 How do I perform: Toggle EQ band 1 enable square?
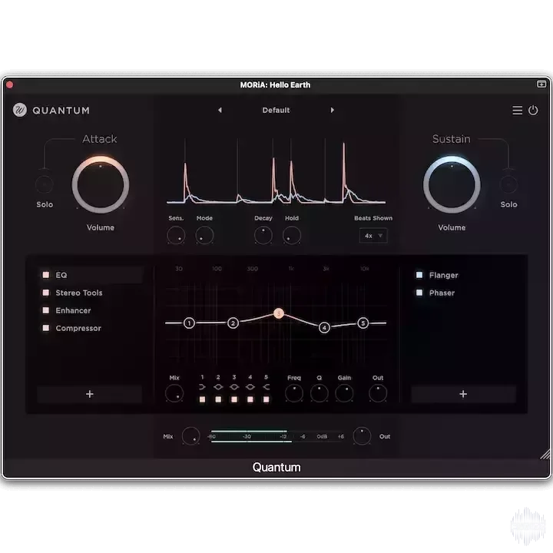(202, 399)
